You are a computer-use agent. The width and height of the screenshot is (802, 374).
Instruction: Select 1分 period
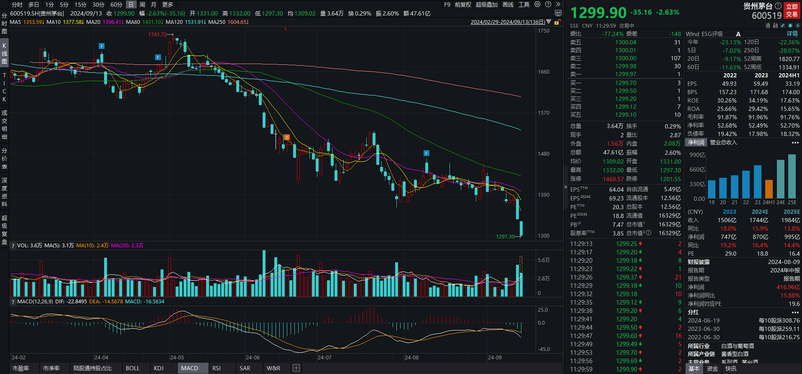click(x=49, y=5)
